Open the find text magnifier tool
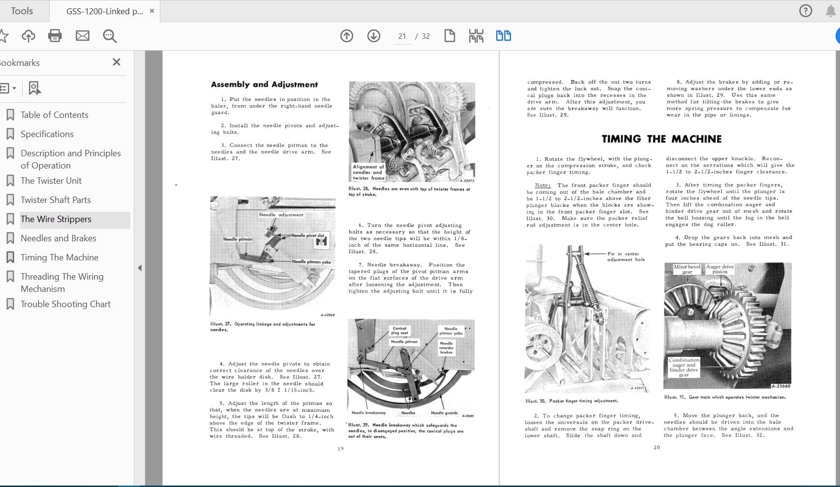 tap(110, 36)
